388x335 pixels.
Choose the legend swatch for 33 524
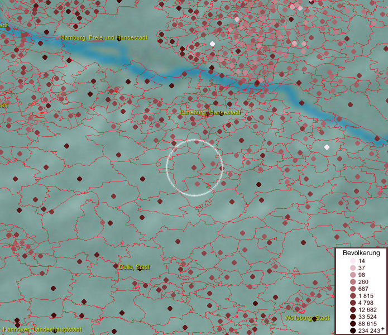[x=353, y=317]
